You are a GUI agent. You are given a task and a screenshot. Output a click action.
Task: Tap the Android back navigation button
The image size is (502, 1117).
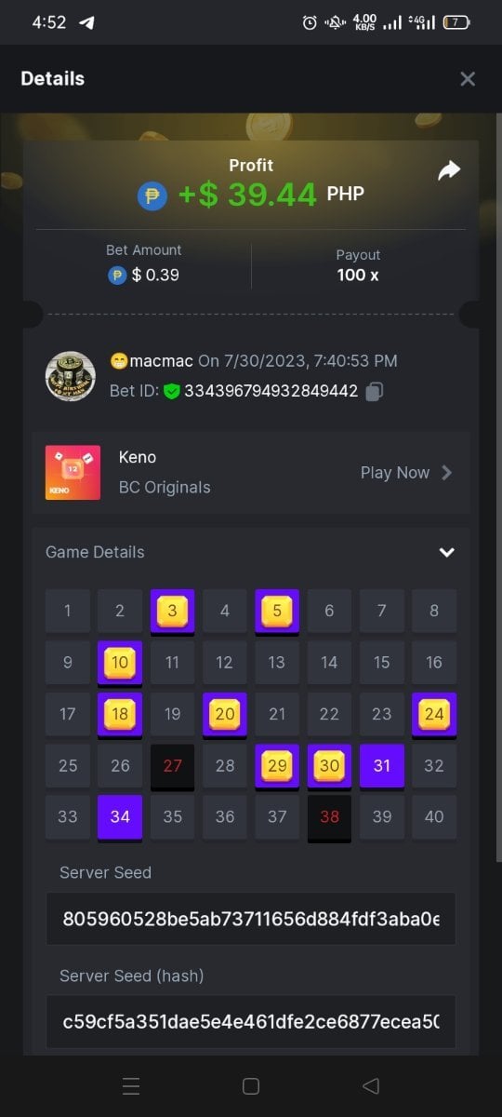370,1085
